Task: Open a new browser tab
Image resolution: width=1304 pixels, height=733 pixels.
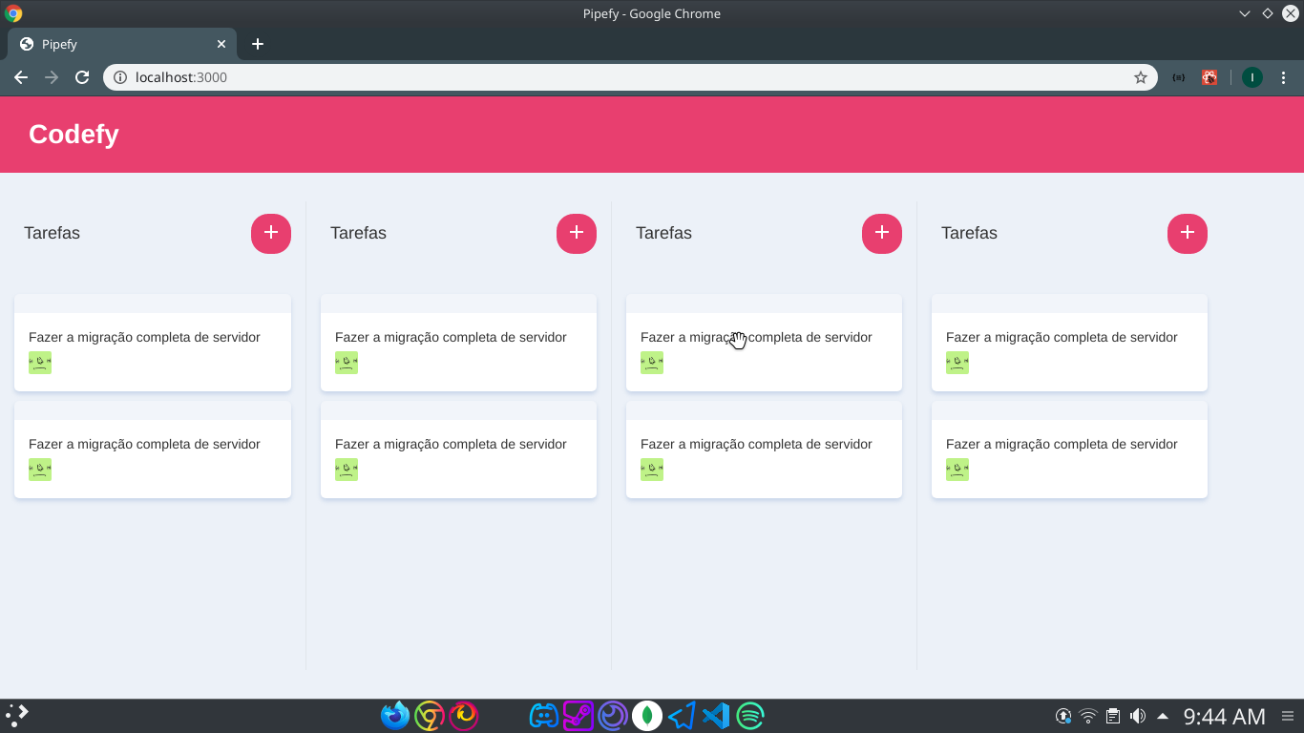Action: tap(257, 44)
